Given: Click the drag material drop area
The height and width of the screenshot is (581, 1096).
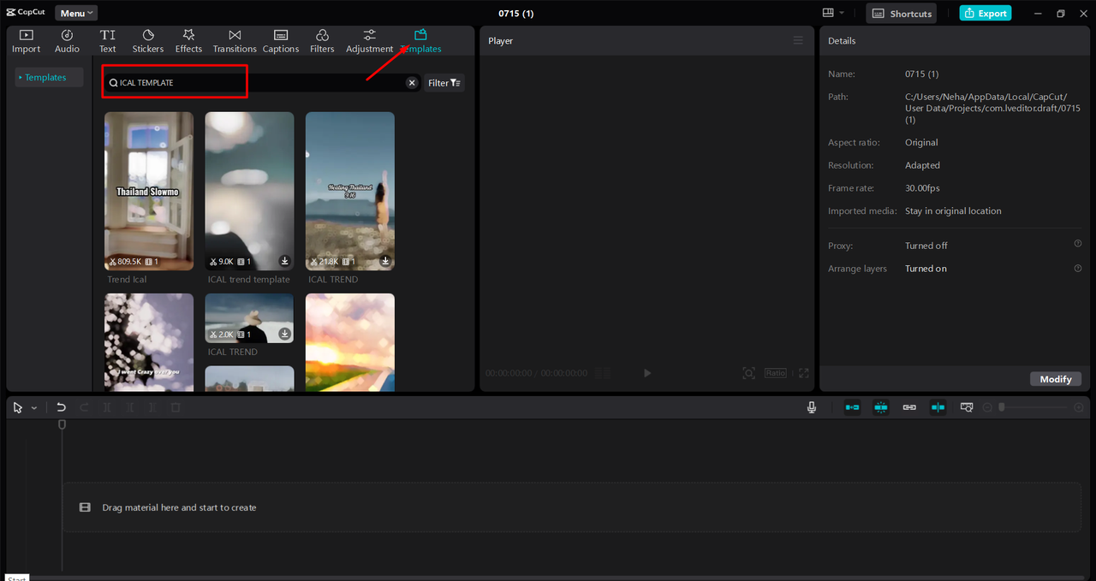Looking at the screenshot, I should [571, 507].
